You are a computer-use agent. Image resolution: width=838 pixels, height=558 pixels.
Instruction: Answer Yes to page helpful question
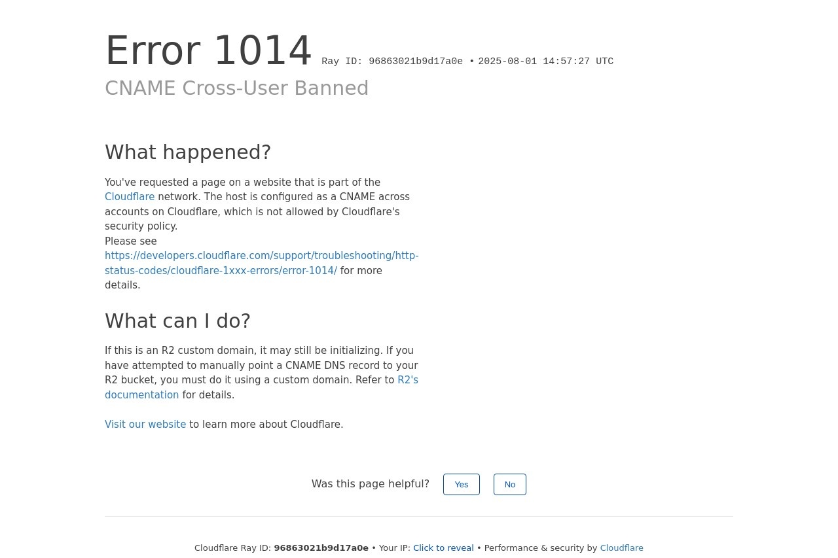click(x=462, y=485)
